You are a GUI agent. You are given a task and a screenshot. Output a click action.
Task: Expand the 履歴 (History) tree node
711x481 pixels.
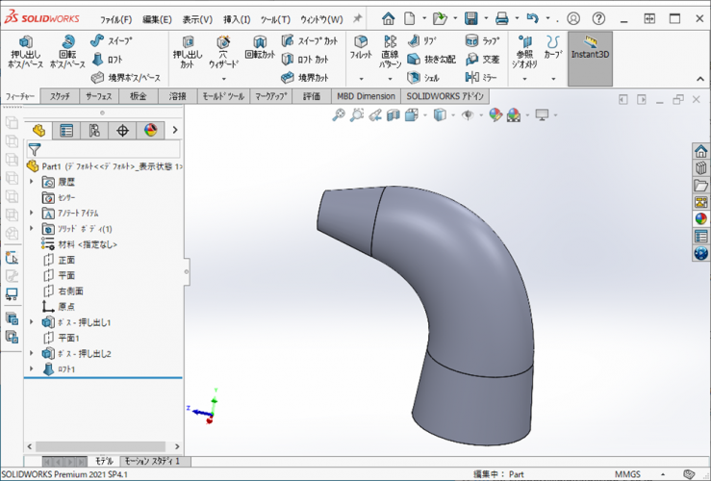pyautogui.click(x=32, y=181)
